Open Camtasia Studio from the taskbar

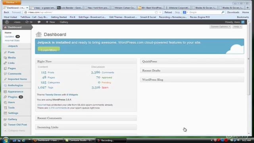(79, 140)
